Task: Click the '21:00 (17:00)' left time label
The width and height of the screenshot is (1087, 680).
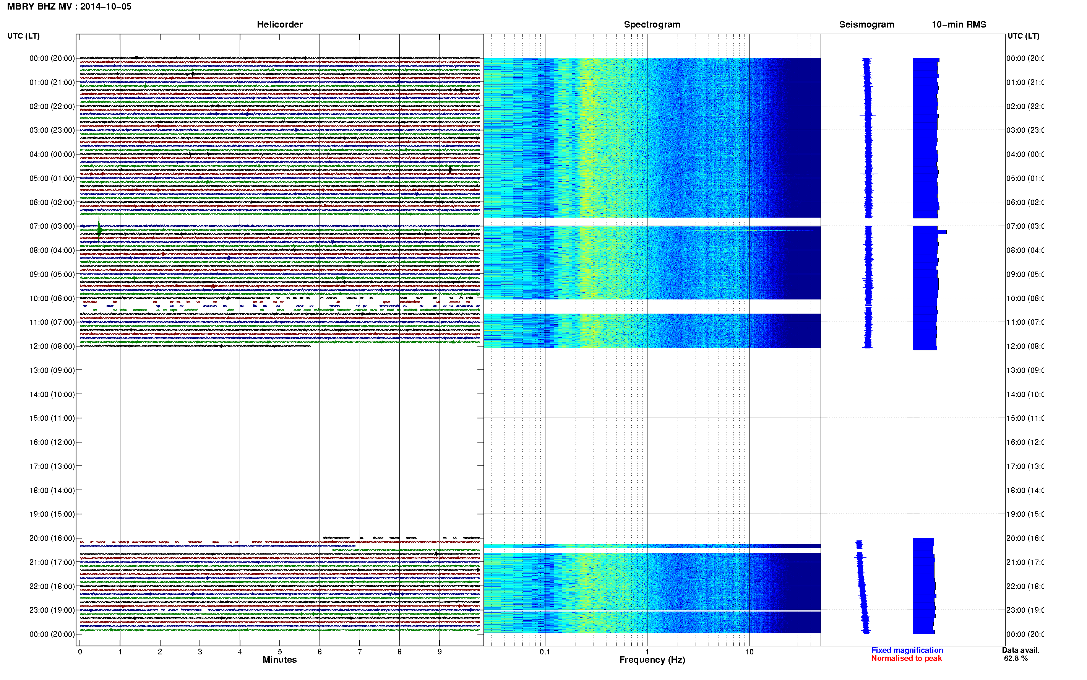Action: [52, 562]
